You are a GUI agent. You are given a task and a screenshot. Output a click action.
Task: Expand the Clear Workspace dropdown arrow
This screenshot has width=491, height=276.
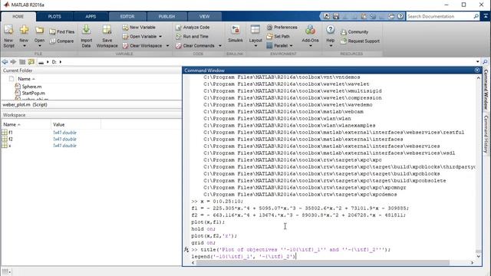tap(167, 46)
